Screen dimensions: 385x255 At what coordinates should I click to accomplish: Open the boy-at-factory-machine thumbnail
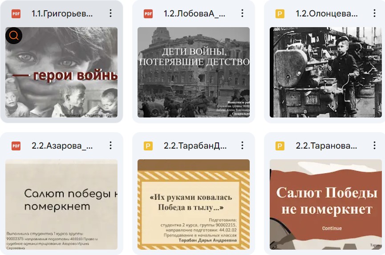coord(325,72)
